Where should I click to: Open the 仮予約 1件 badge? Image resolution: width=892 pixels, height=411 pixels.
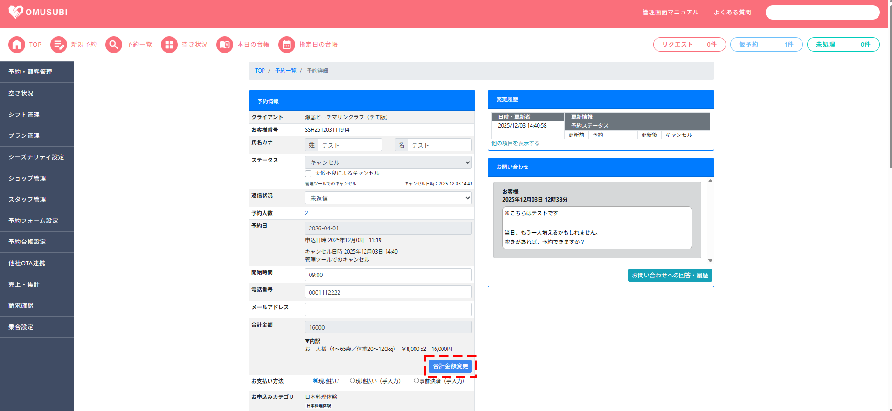tap(766, 45)
